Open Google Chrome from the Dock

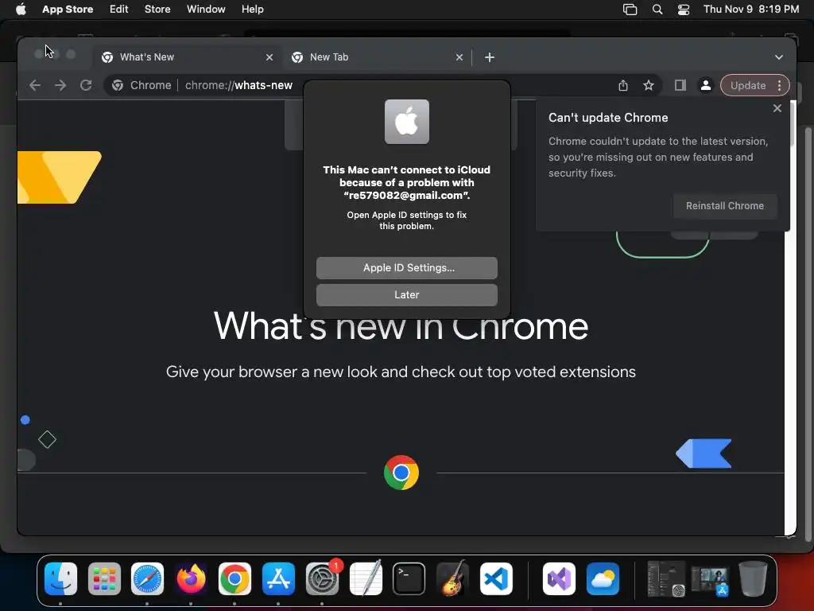tap(235, 579)
